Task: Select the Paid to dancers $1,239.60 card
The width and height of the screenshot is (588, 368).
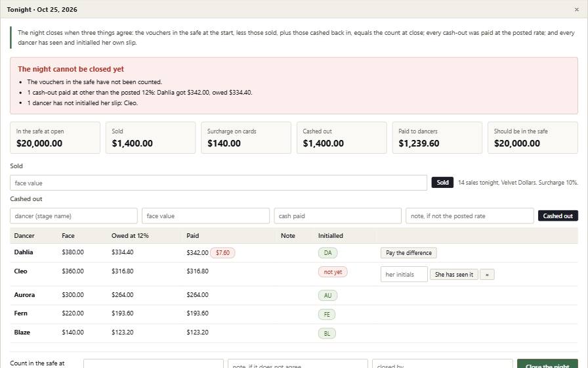Action: [x=437, y=137]
